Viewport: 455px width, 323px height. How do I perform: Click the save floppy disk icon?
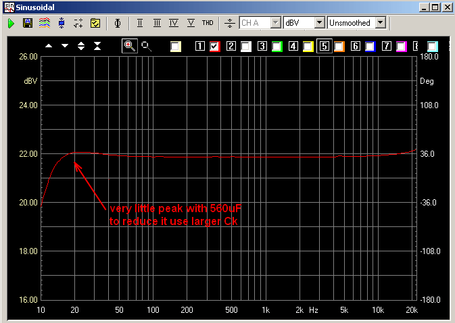point(28,23)
